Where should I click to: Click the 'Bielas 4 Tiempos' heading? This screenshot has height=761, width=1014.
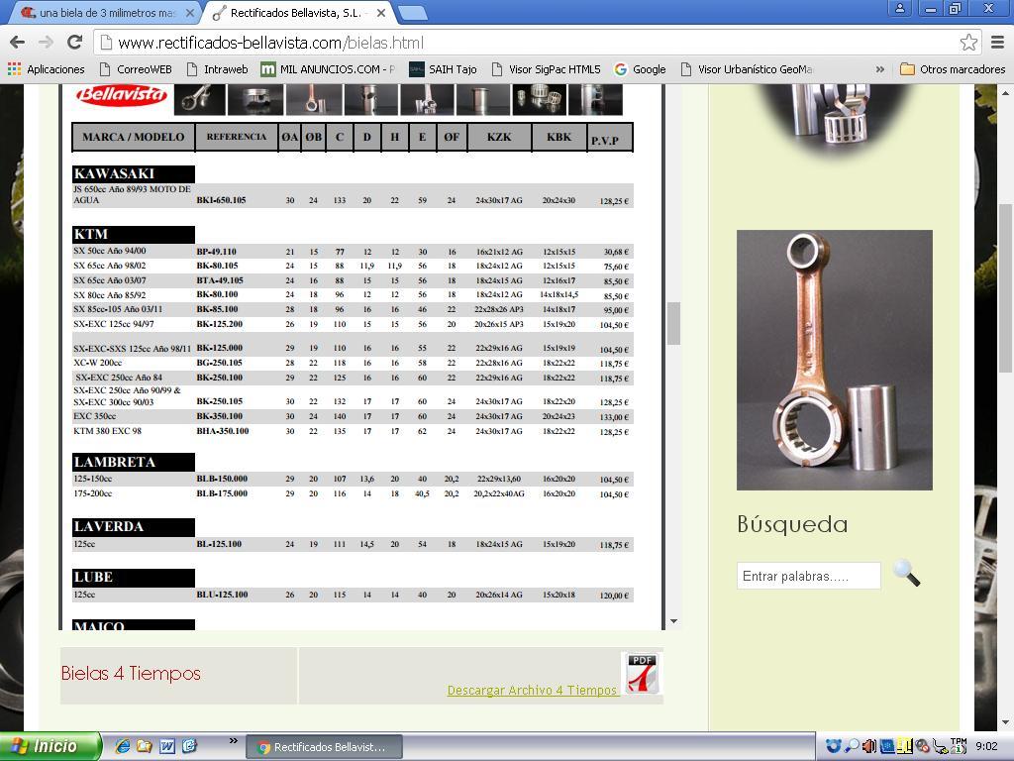coord(131,674)
